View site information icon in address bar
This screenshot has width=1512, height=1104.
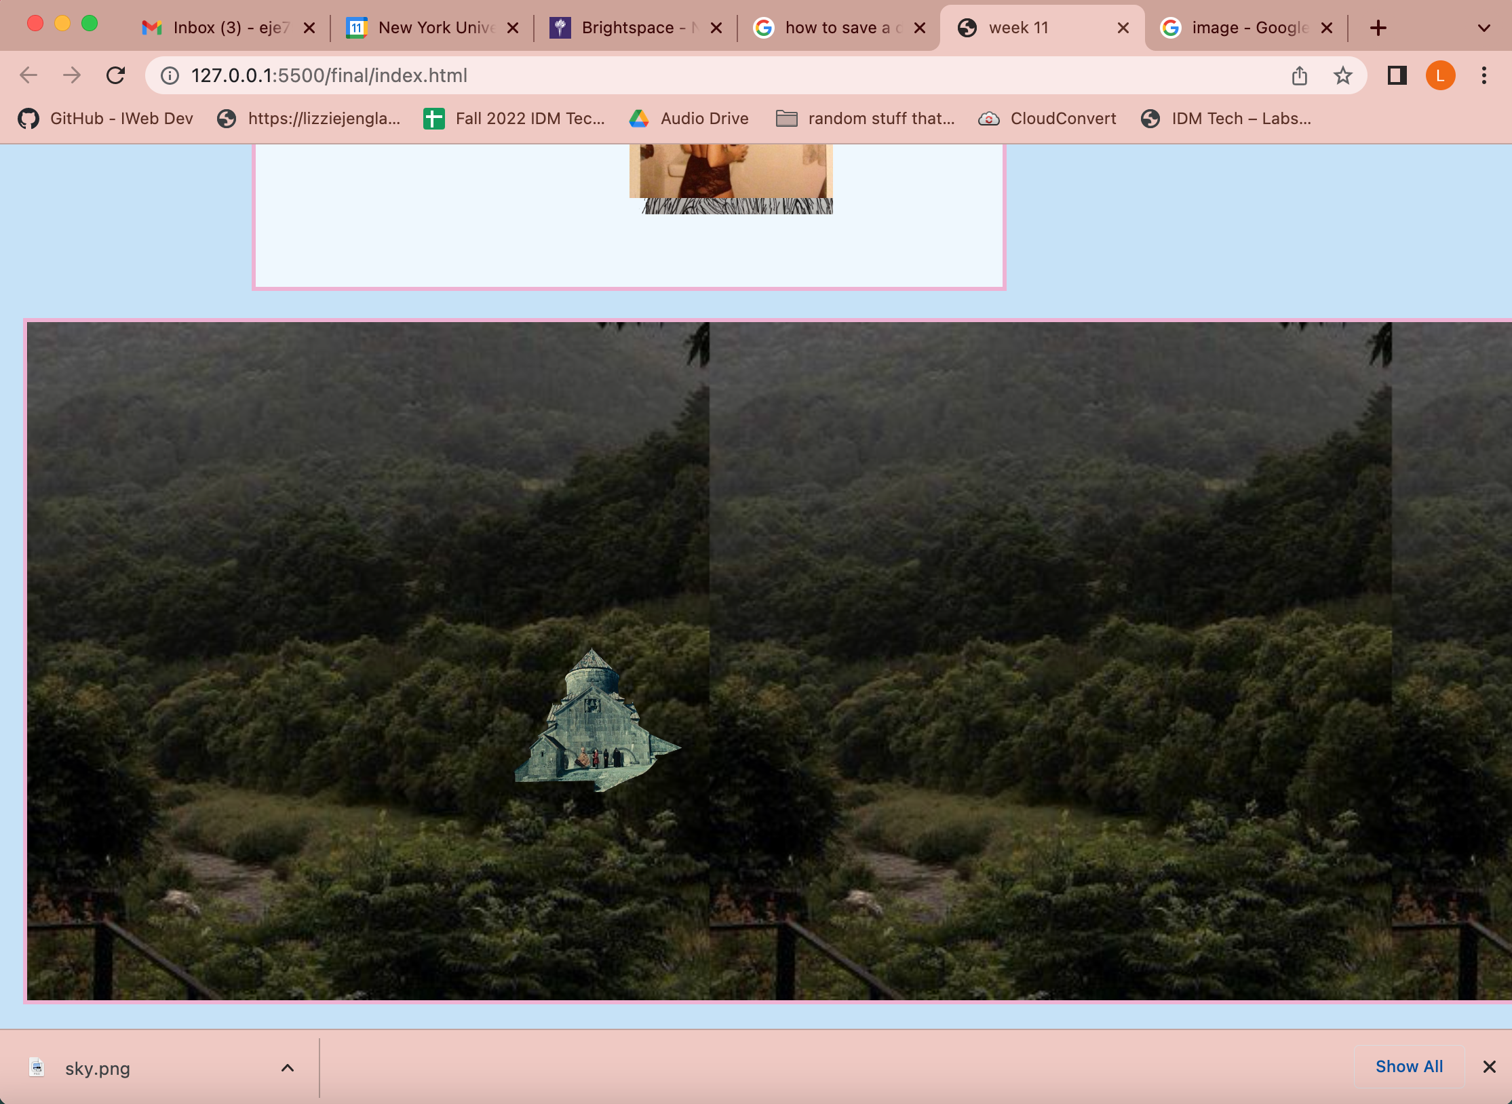170,75
